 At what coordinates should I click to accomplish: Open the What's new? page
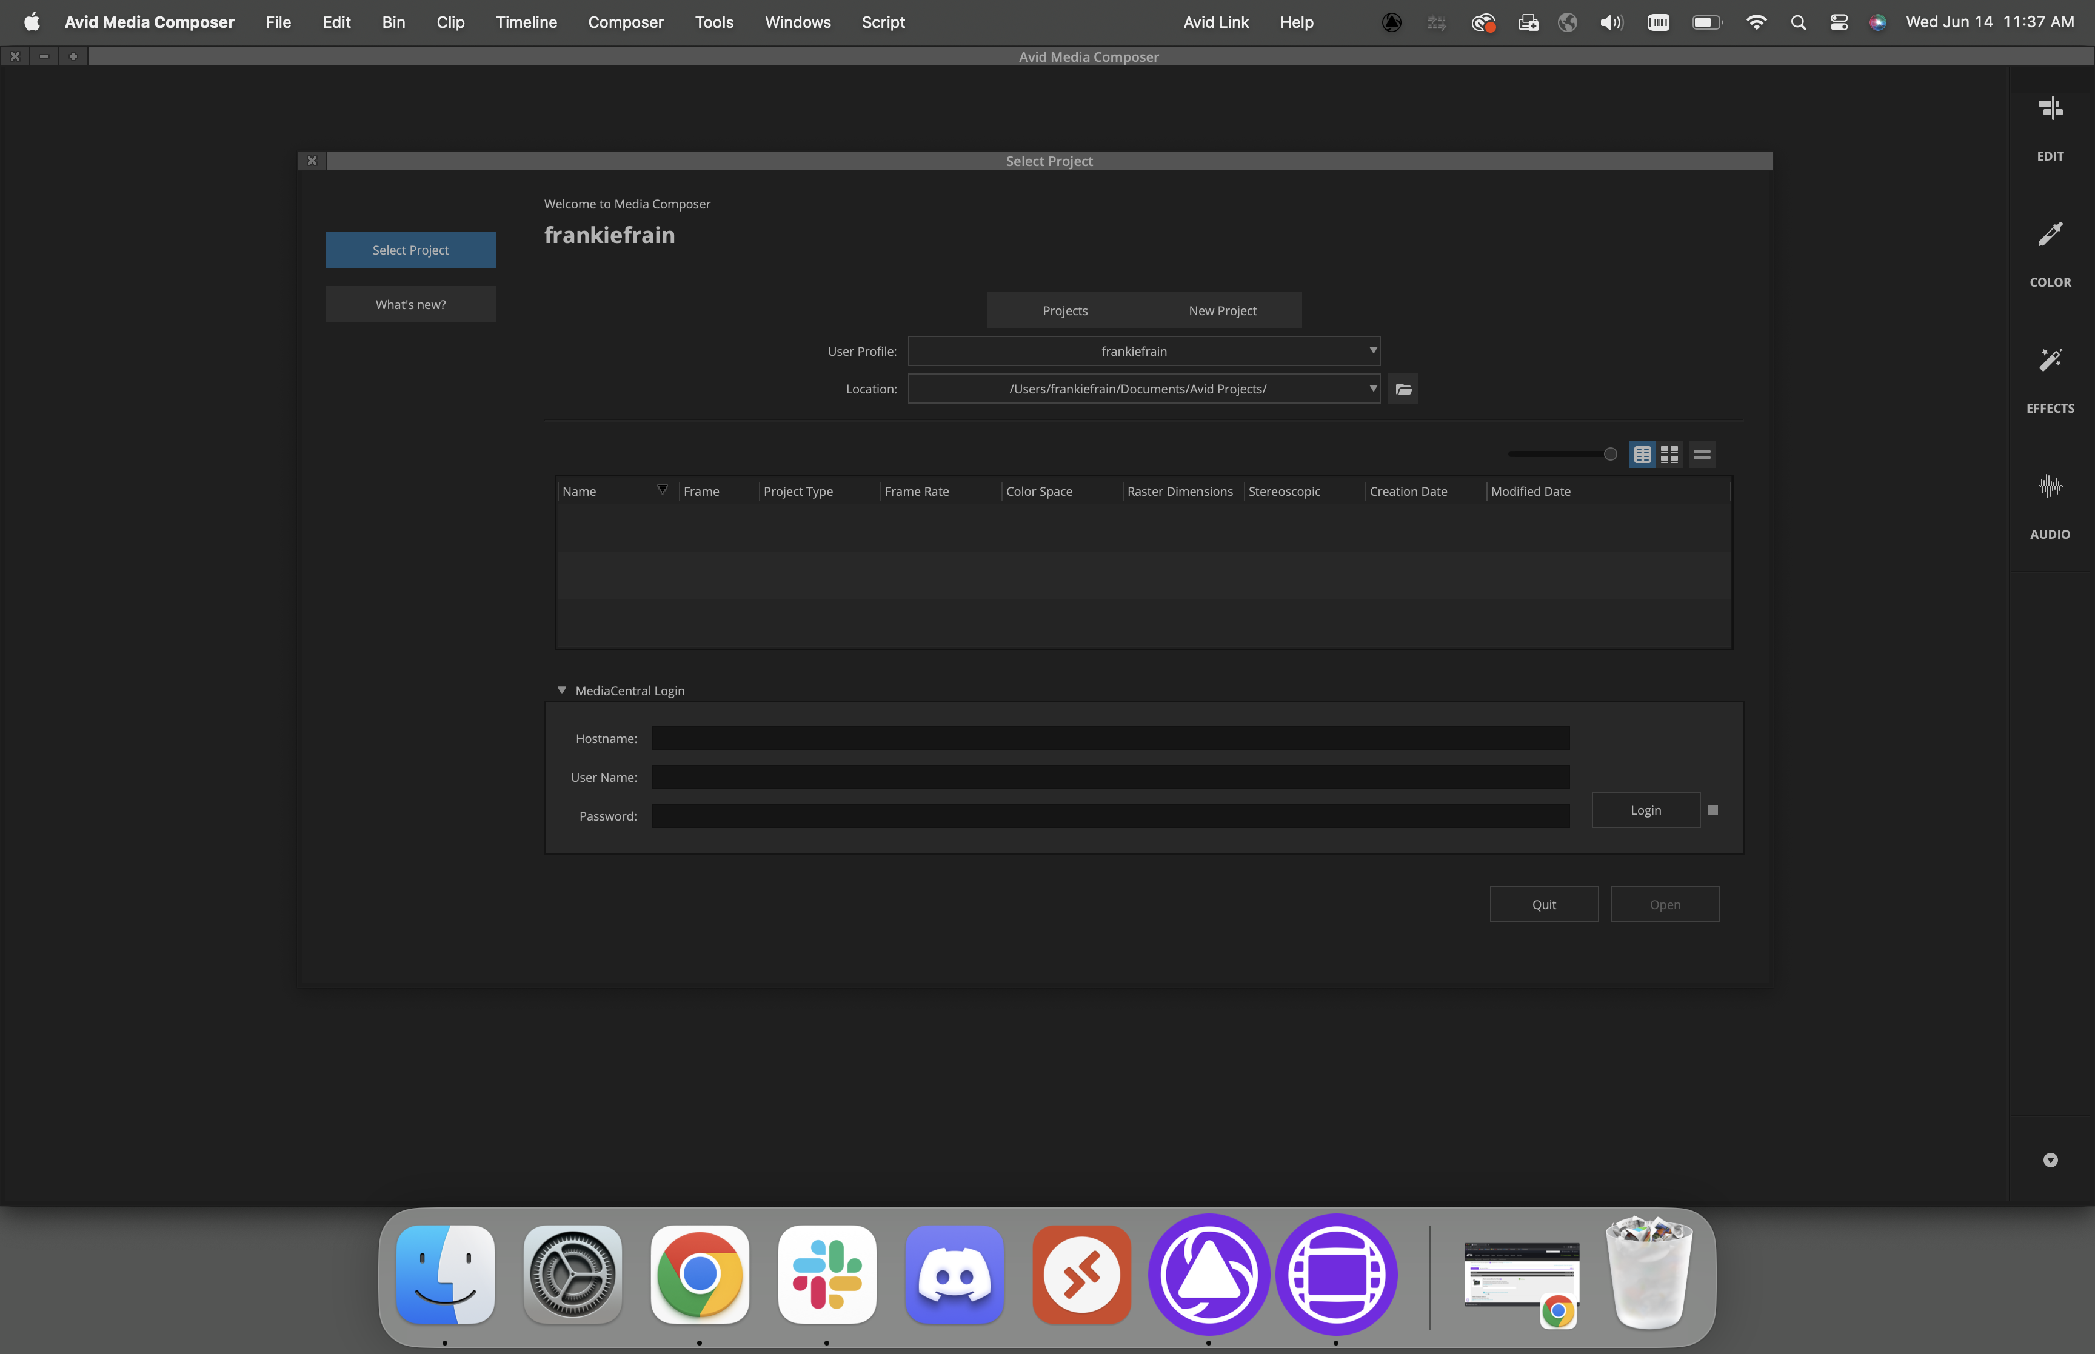point(410,304)
